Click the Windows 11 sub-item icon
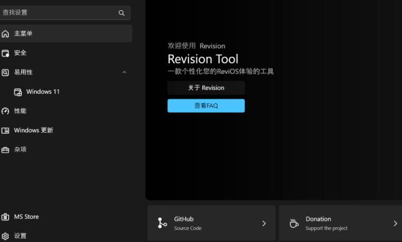 18,92
